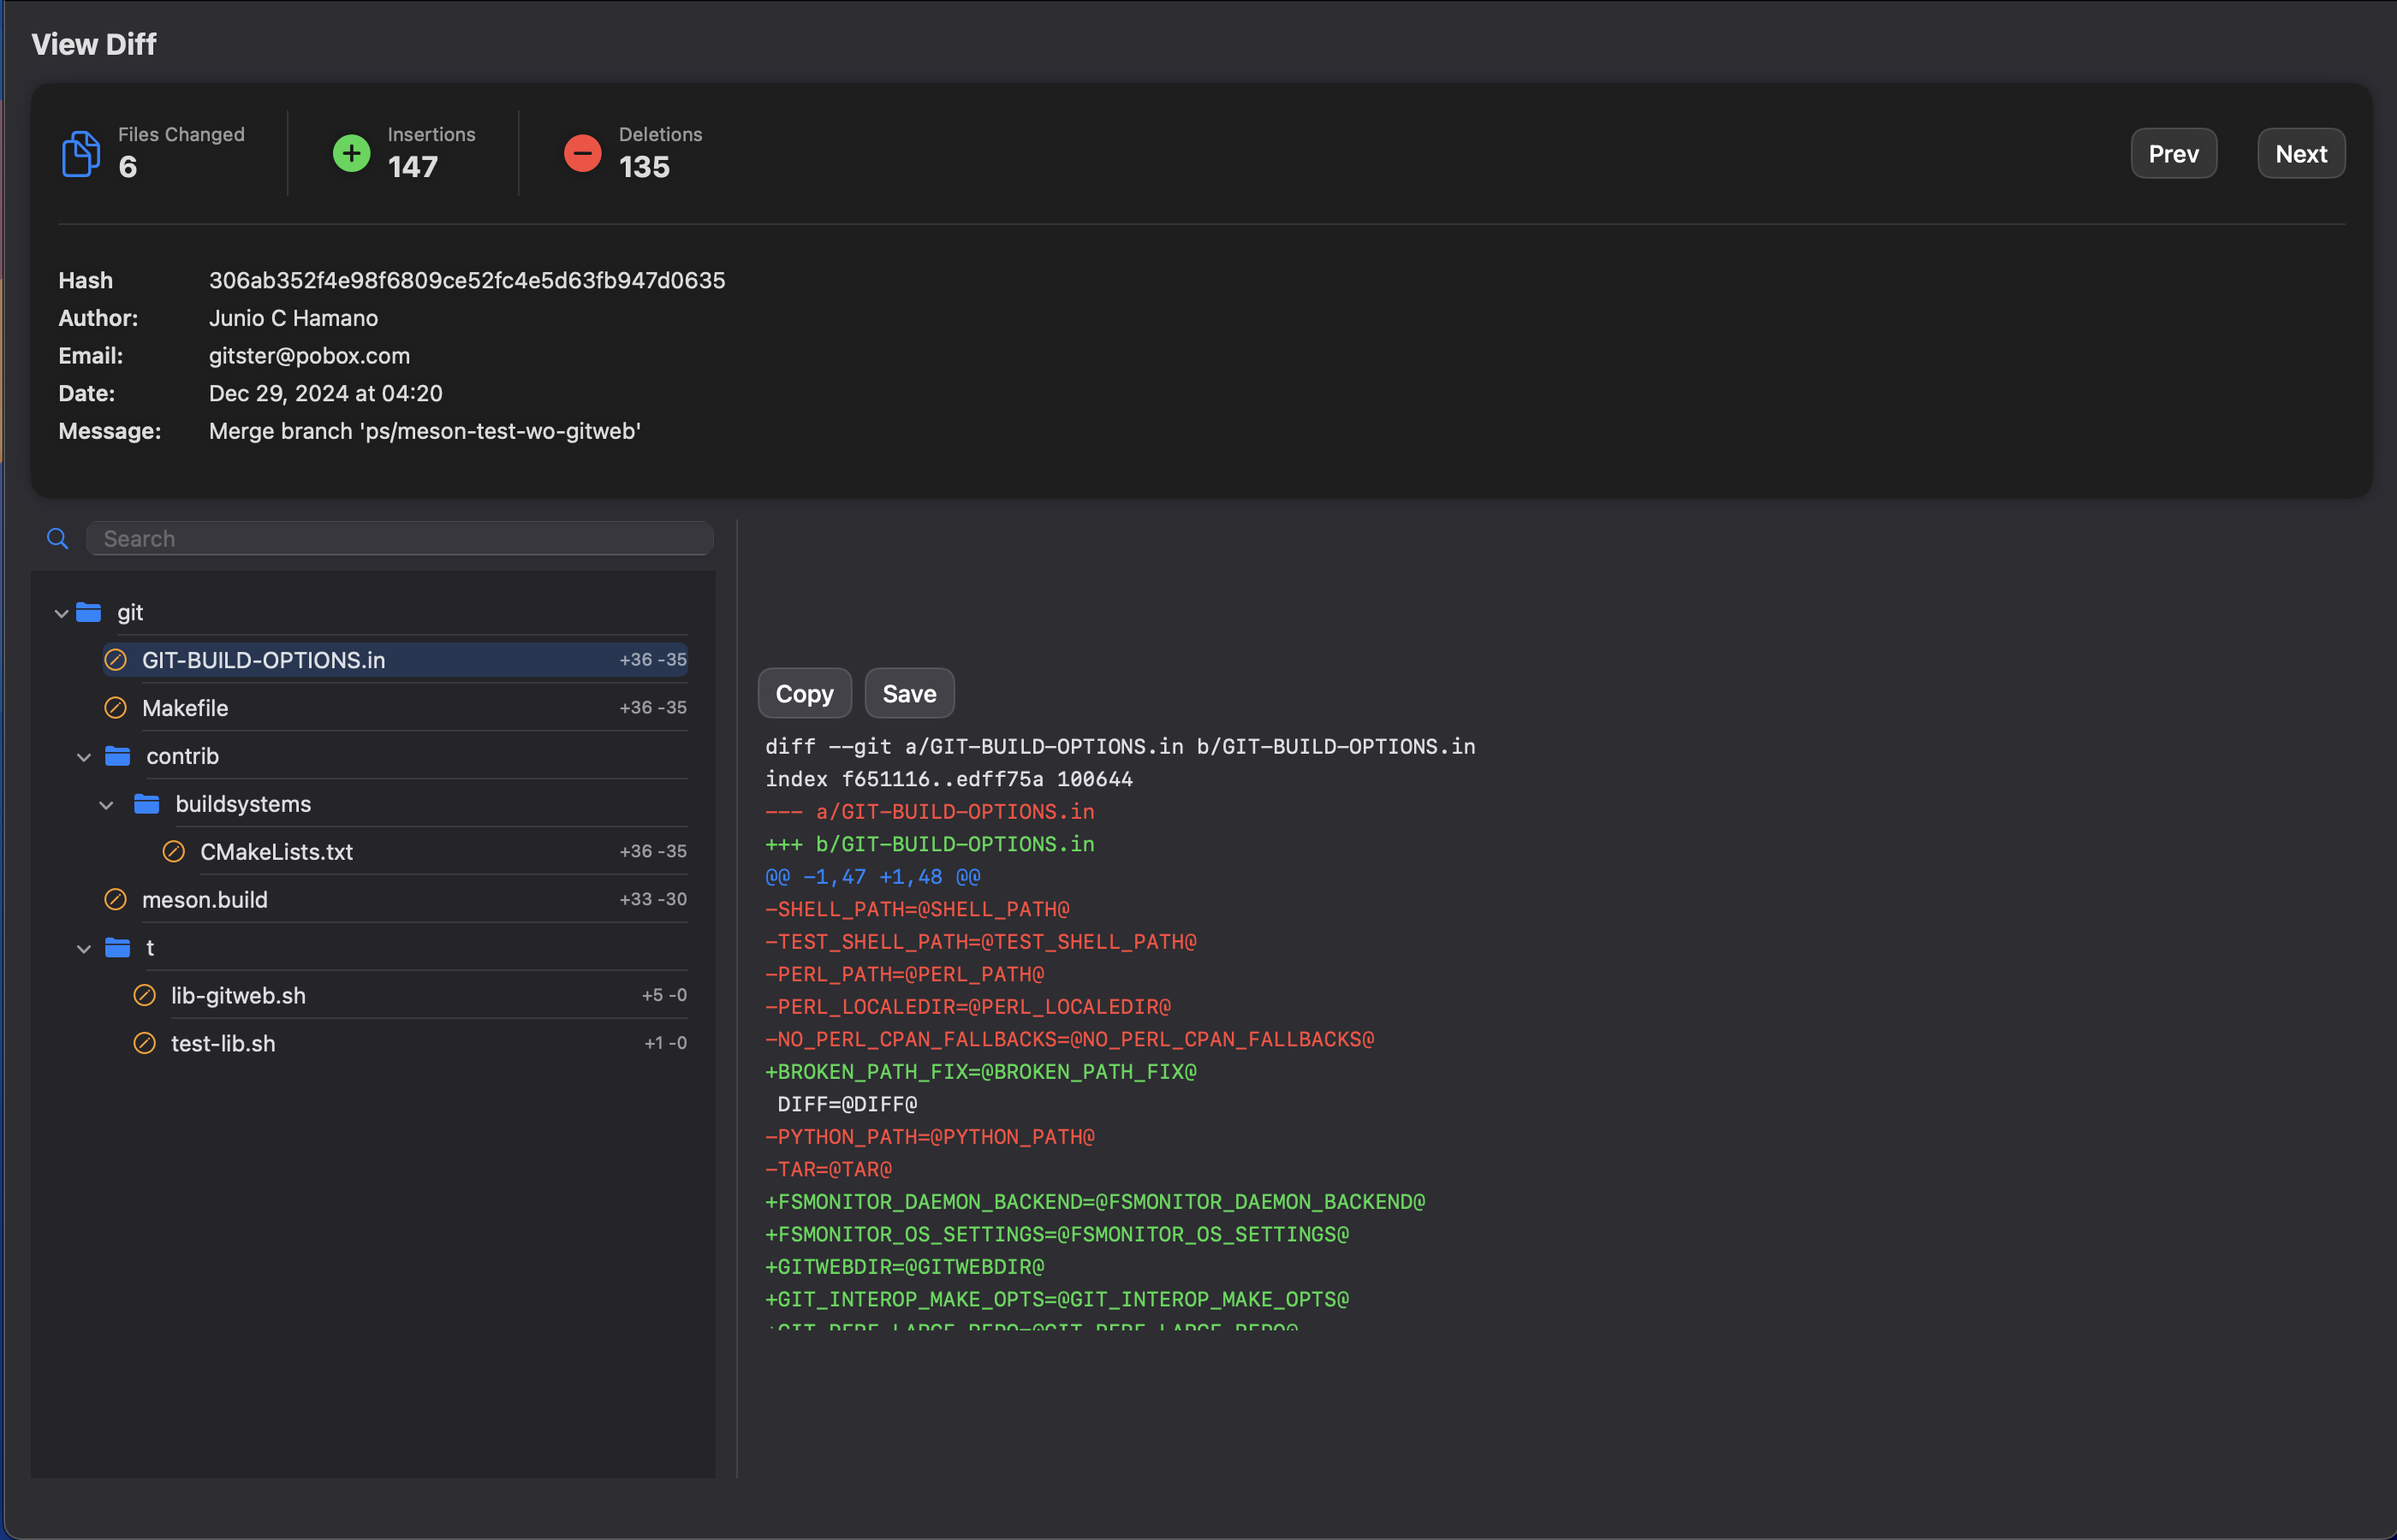
Task: Click the green Insertions plus icon
Action: [x=349, y=152]
